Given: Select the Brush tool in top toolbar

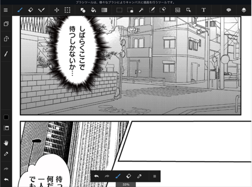Looking at the screenshot, I should tap(20, 10).
